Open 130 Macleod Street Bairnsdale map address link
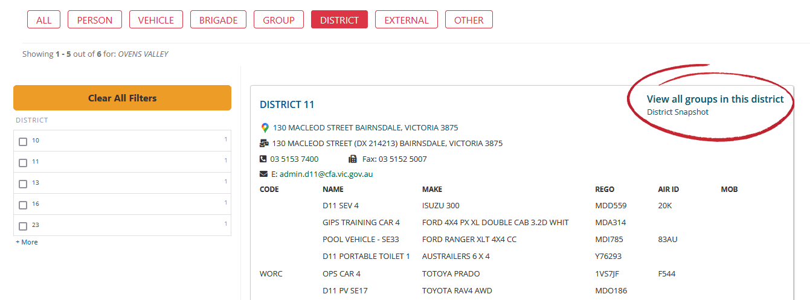 [x=365, y=128]
